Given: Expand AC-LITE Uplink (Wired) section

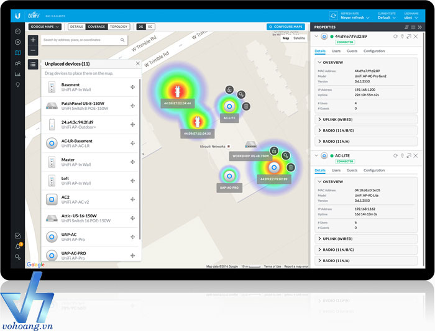Looking at the screenshot, I should (366, 238).
